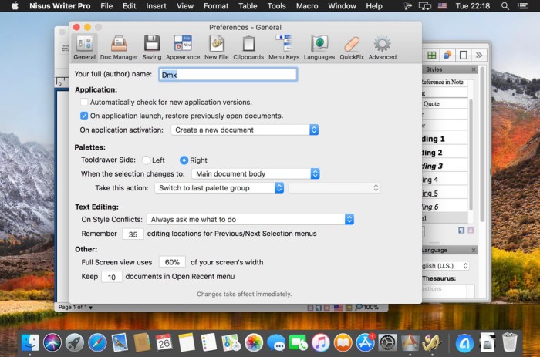This screenshot has height=357, width=540.
Task: Open the Saving preferences pane
Action: (x=152, y=46)
